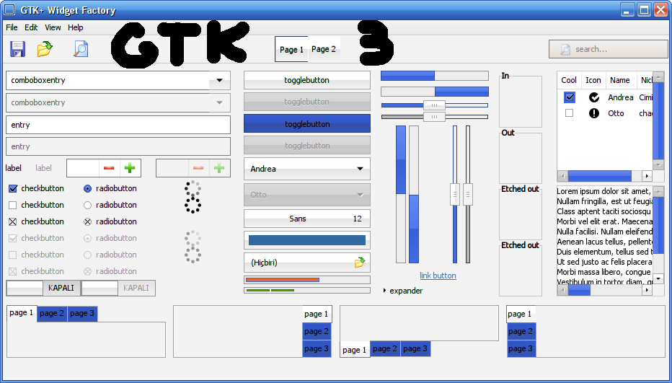The image size is (672, 383).
Task: Click the blue horizontal slider handle
Action: [434, 105]
